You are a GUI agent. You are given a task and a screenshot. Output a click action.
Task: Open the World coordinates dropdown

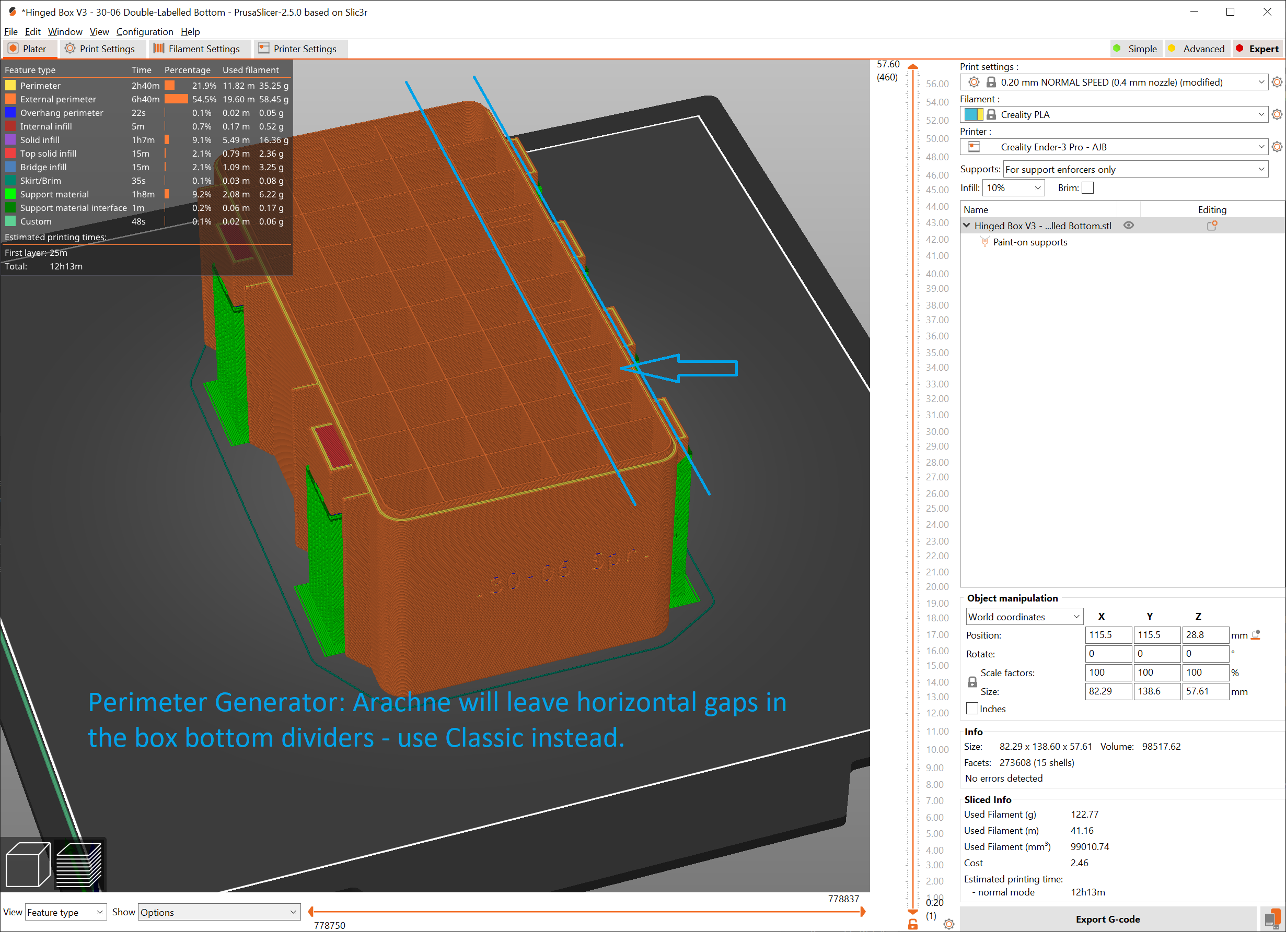[x=1024, y=617]
